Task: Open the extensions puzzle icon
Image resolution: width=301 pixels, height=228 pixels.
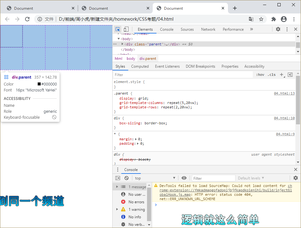Action: click(273, 19)
